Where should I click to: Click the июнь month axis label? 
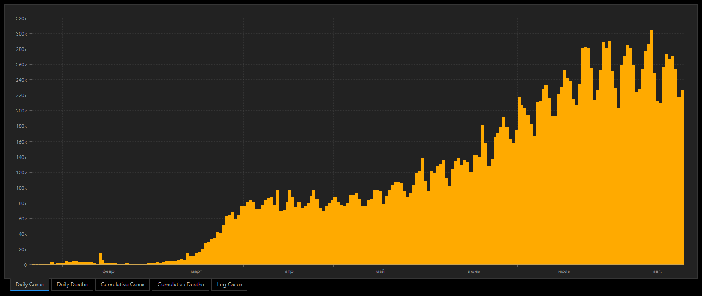pos(473,271)
